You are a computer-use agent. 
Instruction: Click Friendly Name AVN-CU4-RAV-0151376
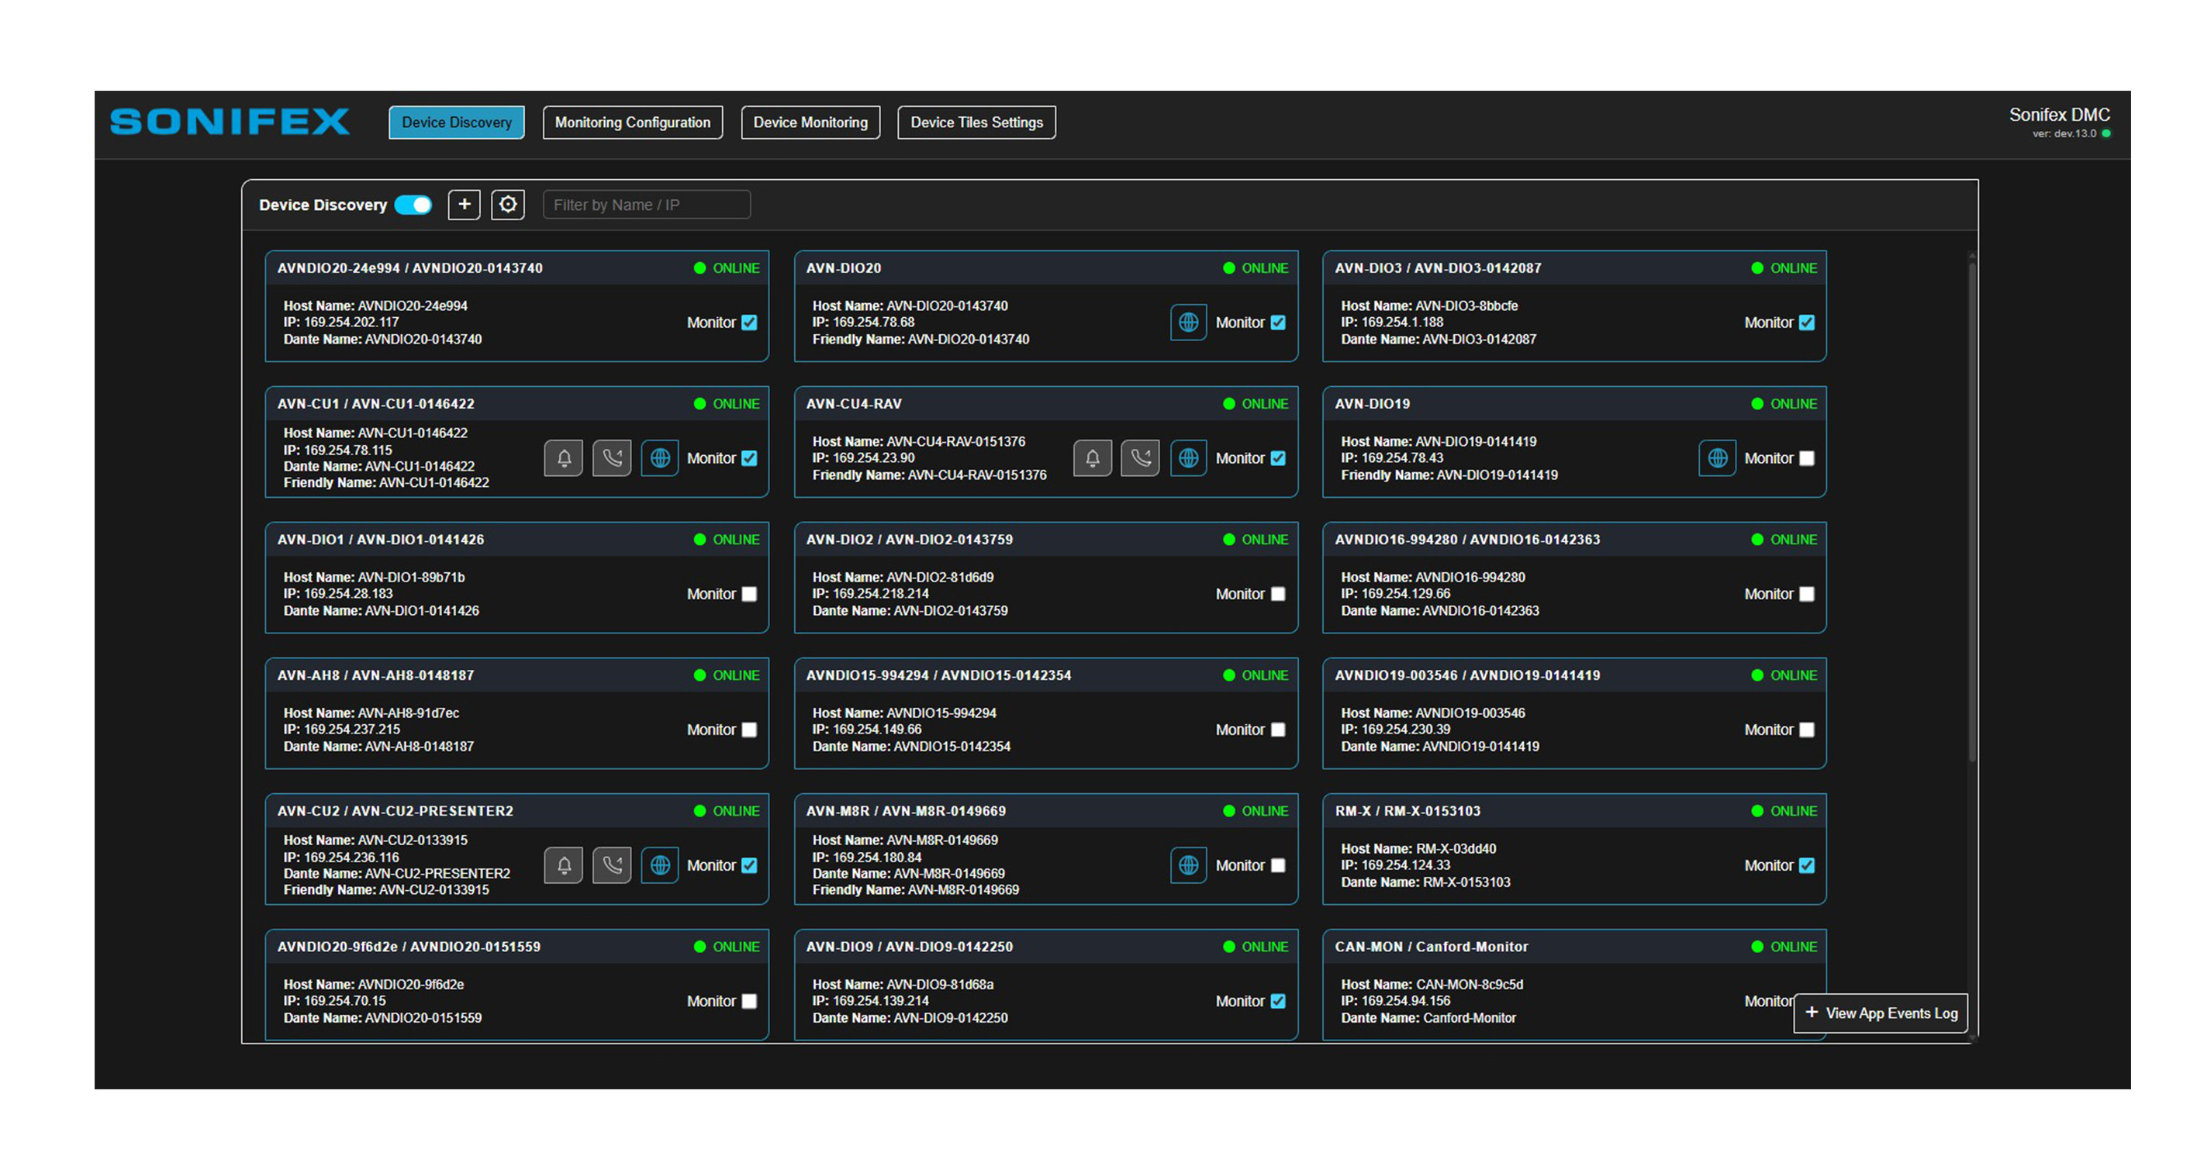[976, 475]
